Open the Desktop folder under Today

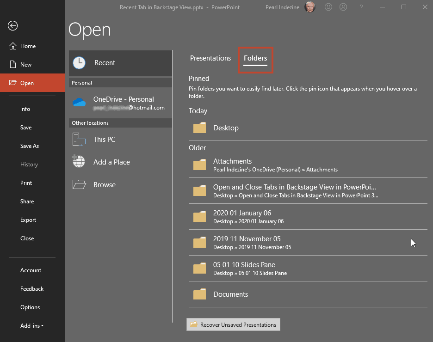225,128
